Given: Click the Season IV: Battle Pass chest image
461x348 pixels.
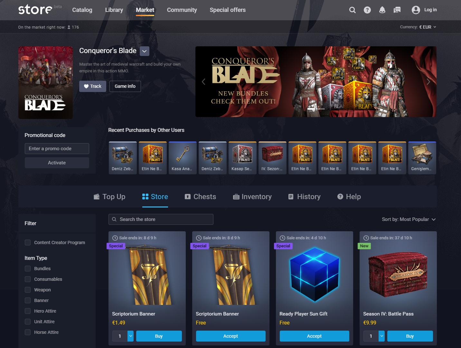Looking at the screenshot, I should click(x=398, y=275).
